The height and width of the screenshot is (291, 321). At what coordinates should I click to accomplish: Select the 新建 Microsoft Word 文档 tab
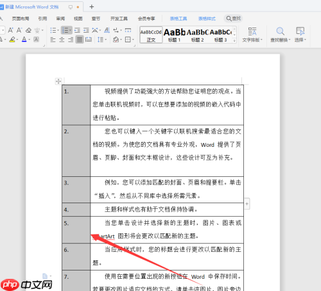(31, 7)
